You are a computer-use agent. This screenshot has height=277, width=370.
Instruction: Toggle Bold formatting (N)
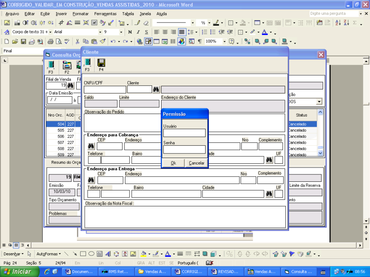130,32
